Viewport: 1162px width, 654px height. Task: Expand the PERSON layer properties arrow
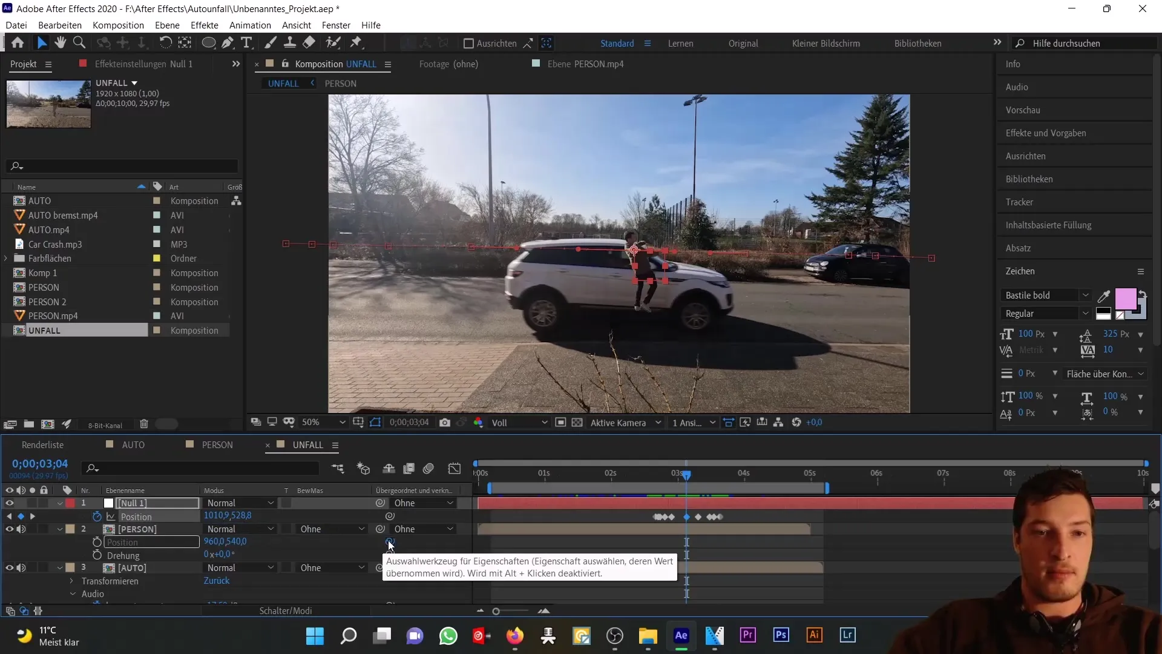tap(60, 529)
